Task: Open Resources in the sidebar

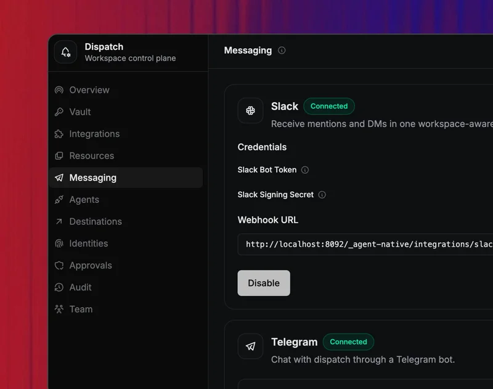Action: [x=91, y=156]
